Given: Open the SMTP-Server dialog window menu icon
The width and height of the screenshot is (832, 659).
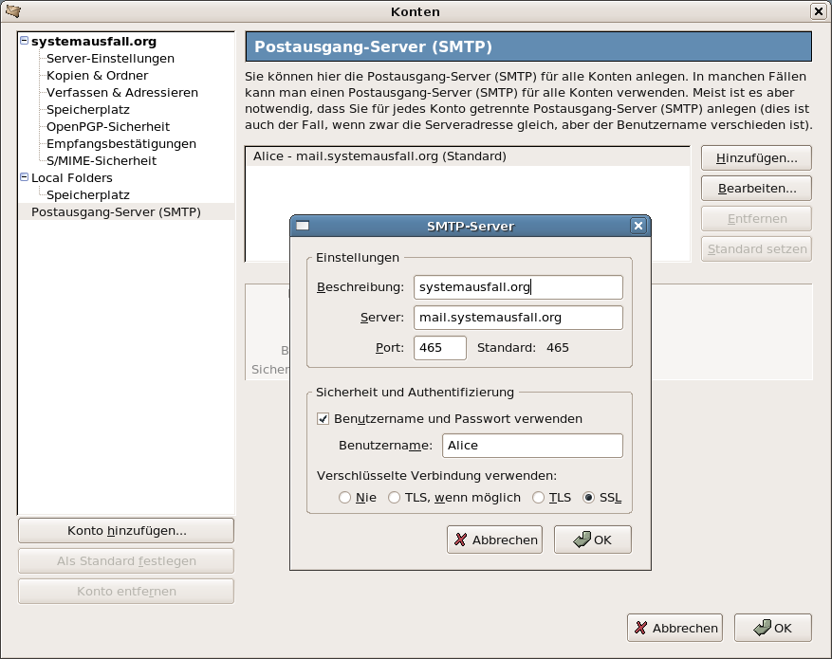Looking at the screenshot, I should [303, 226].
